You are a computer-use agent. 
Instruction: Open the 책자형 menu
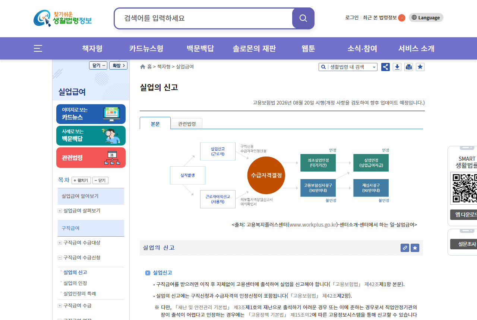[x=92, y=48]
